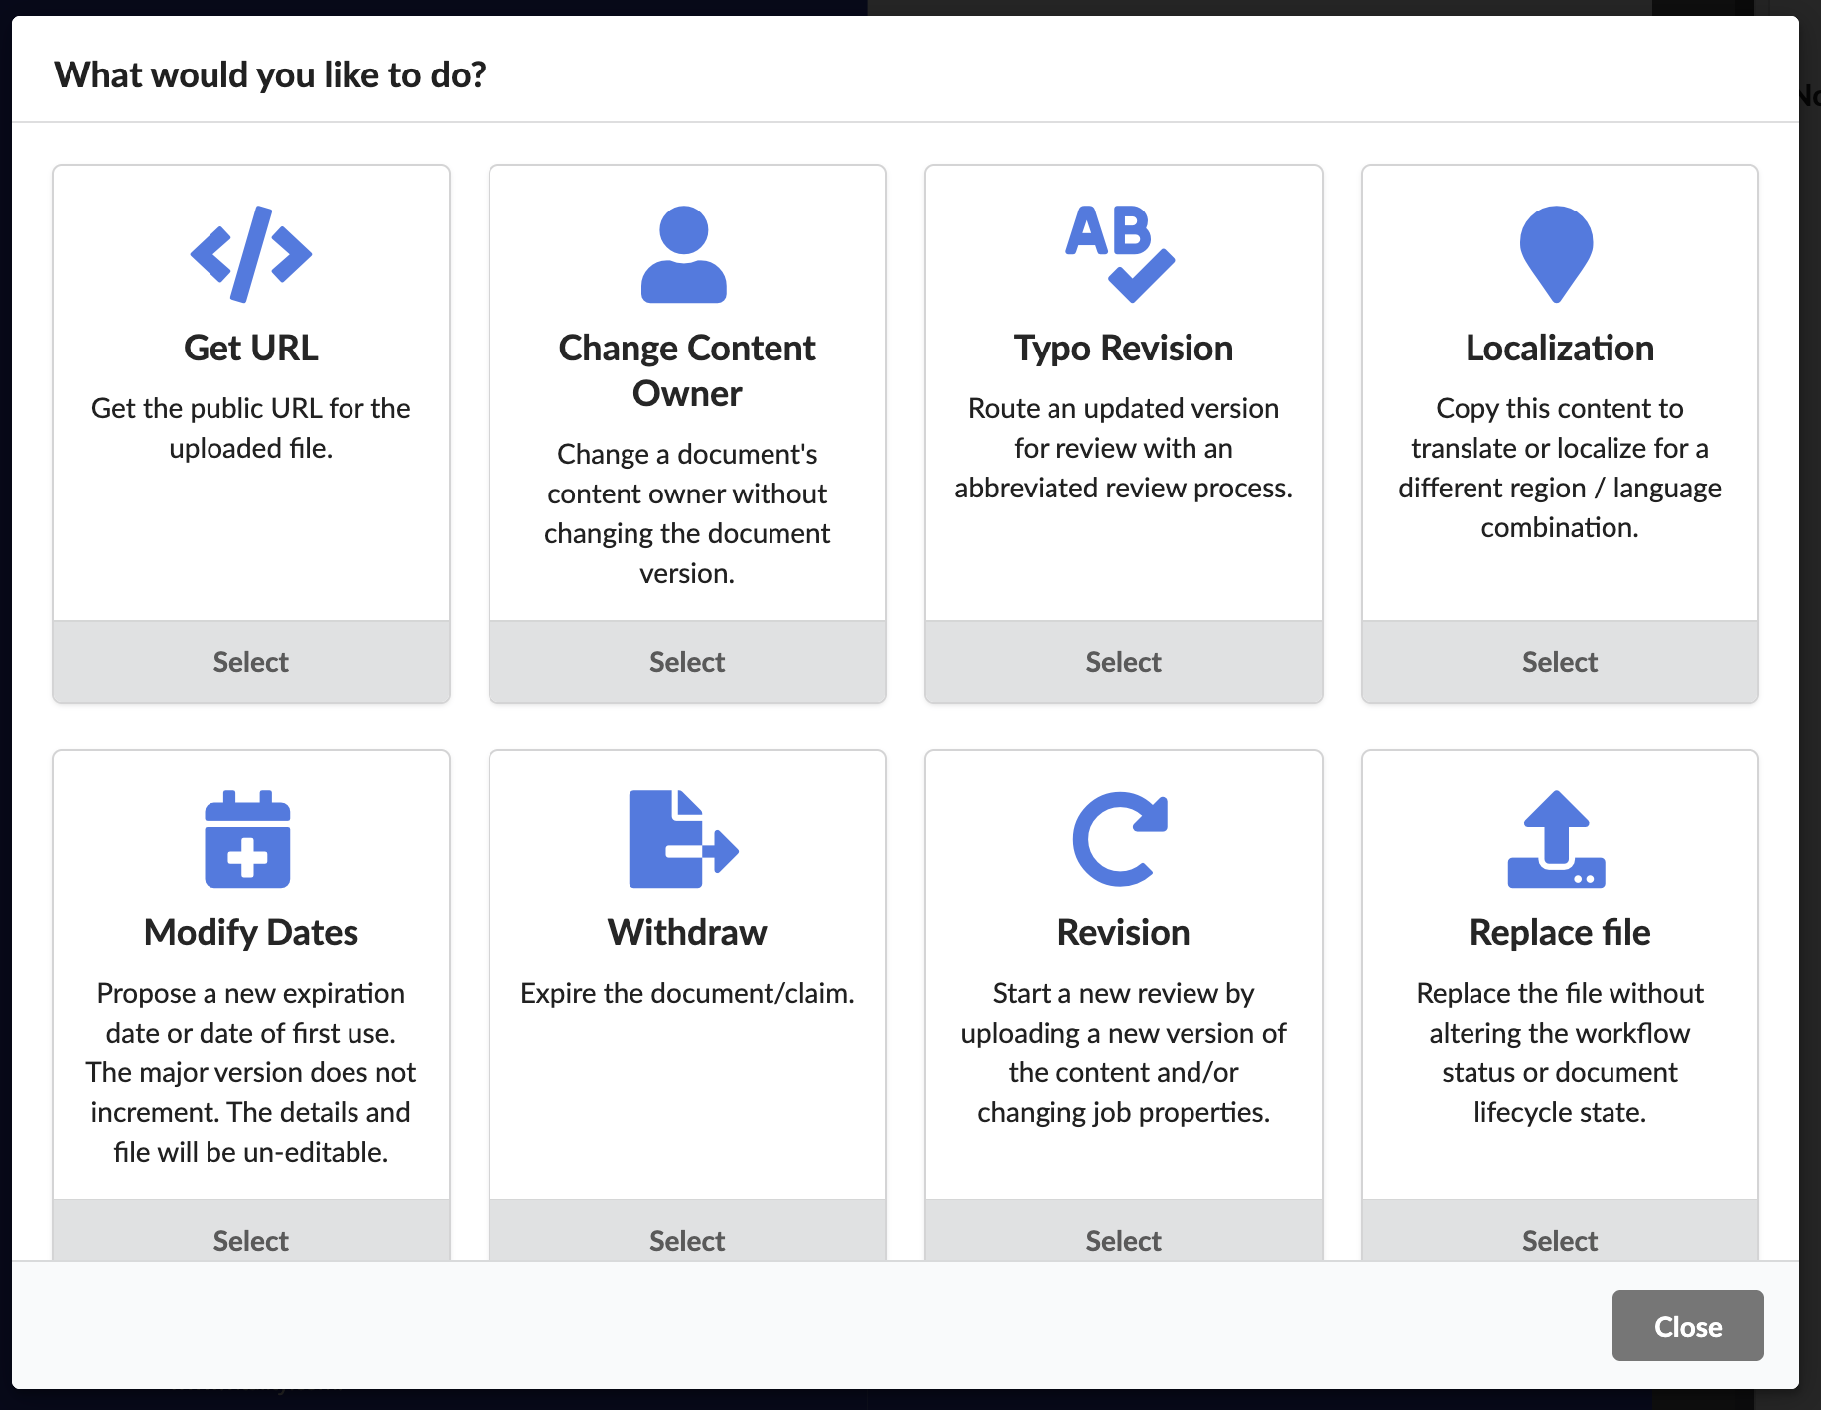Select the Change Content Owner option
This screenshot has width=1821, height=1410.
pyautogui.click(x=687, y=662)
